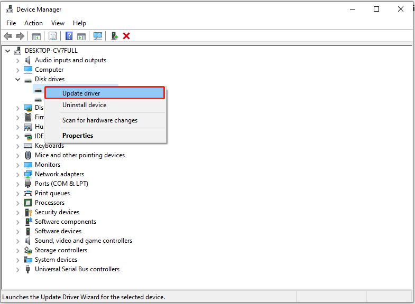
Task: Click the second disk drive device icon
Action: (x=38, y=100)
